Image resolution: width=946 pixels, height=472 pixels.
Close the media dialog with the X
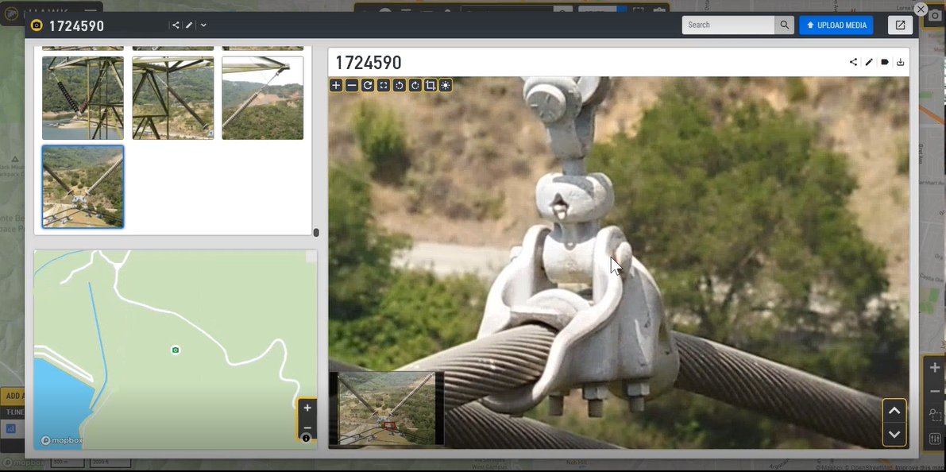point(921,9)
